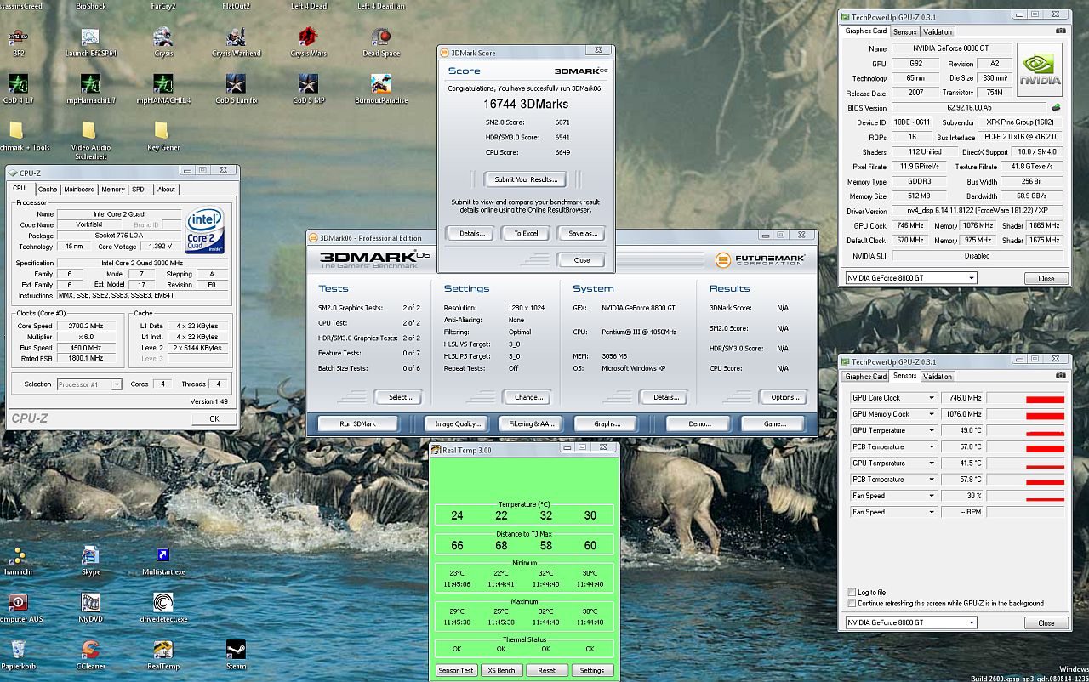Open the CoD 5 MP desktop shortcut
The image size is (1089, 682).
[308, 89]
